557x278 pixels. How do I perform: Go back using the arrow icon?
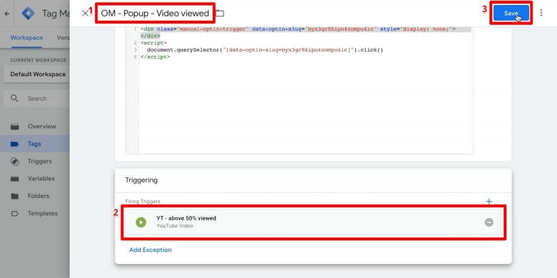point(7,14)
